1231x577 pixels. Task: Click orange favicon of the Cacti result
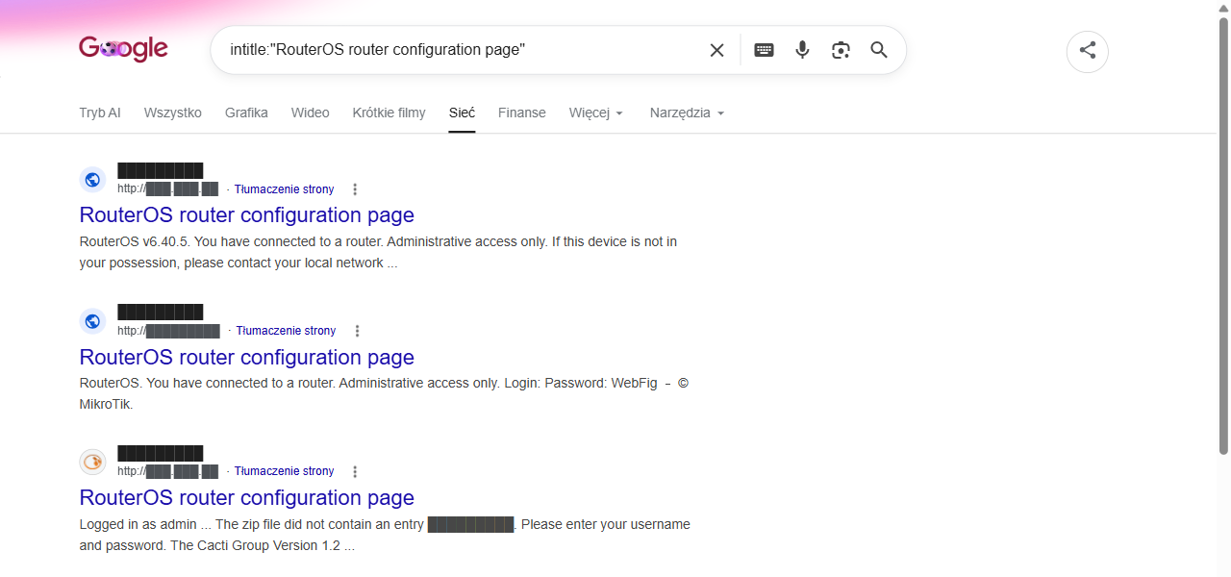click(x=92, y=462)
